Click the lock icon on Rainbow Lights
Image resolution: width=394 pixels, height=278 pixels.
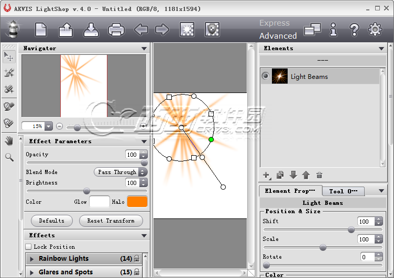pos(137,259)
